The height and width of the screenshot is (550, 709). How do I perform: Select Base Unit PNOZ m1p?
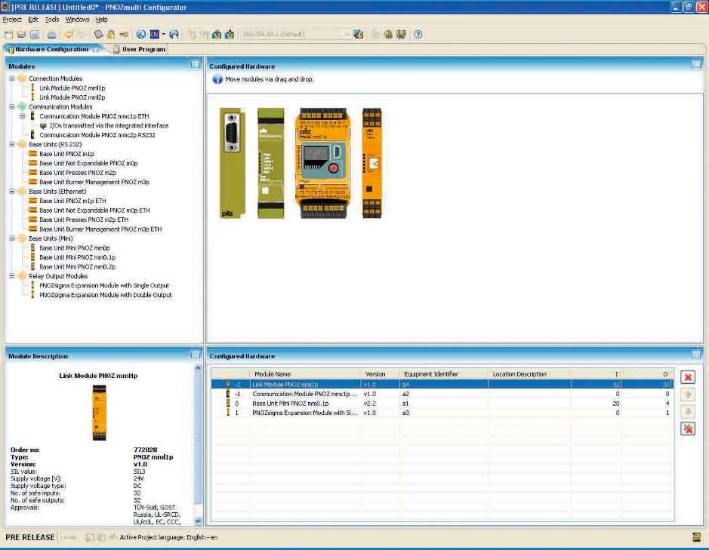coord(66,154)
